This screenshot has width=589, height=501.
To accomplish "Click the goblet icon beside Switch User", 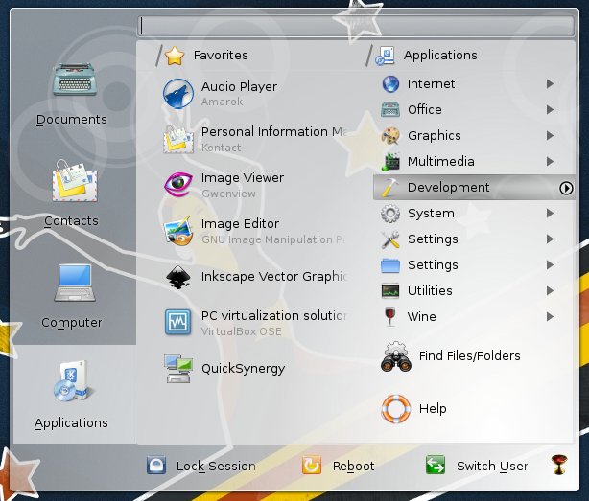I will point(559,465).
